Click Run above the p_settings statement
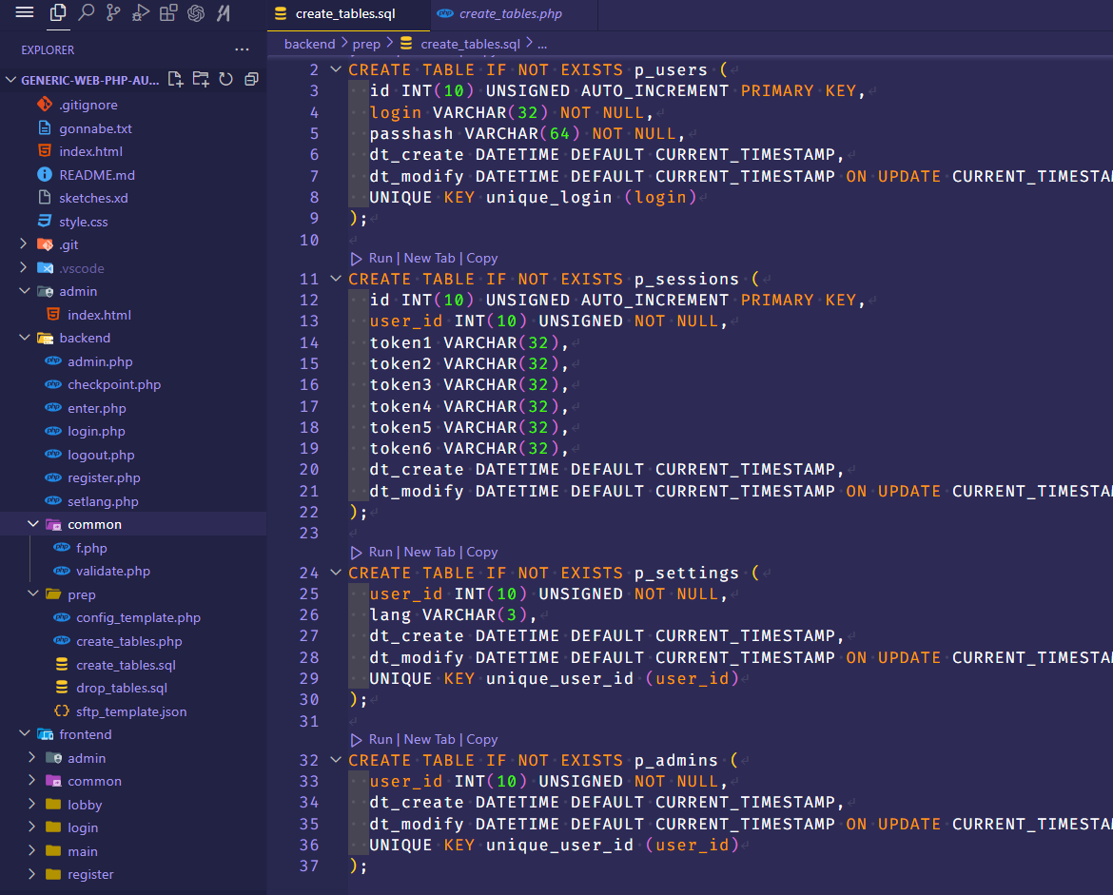Screen dimensions: 1113x895 point(381,553)
